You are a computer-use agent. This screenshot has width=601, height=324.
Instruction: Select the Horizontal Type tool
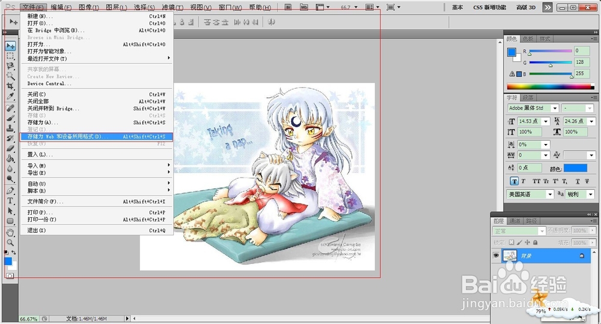point(10,200)
